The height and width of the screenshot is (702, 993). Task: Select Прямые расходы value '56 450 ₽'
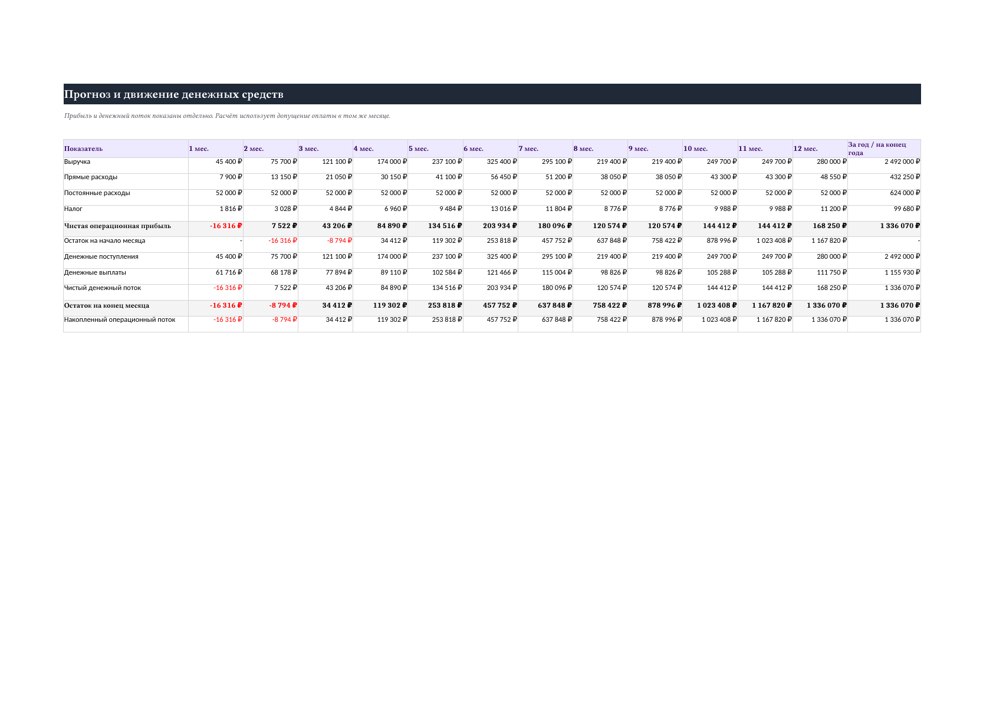pyautogui.click(x=504, y=177)
